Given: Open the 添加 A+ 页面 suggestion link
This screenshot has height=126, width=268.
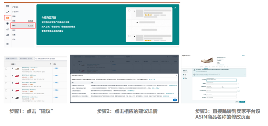Looking at the screenshot, I should click(x=156, y=88).
